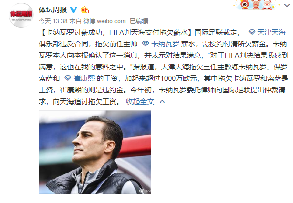This screenshot has width=293, height=203.
Task: Open the Cannavaro photo thumbnail
Action: (95, 152)
